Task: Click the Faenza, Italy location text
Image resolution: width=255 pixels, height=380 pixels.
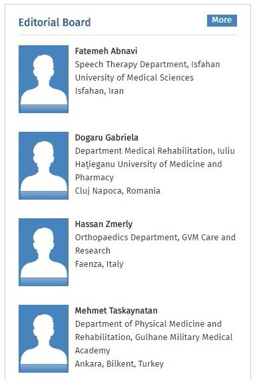Action: (99, 264)
